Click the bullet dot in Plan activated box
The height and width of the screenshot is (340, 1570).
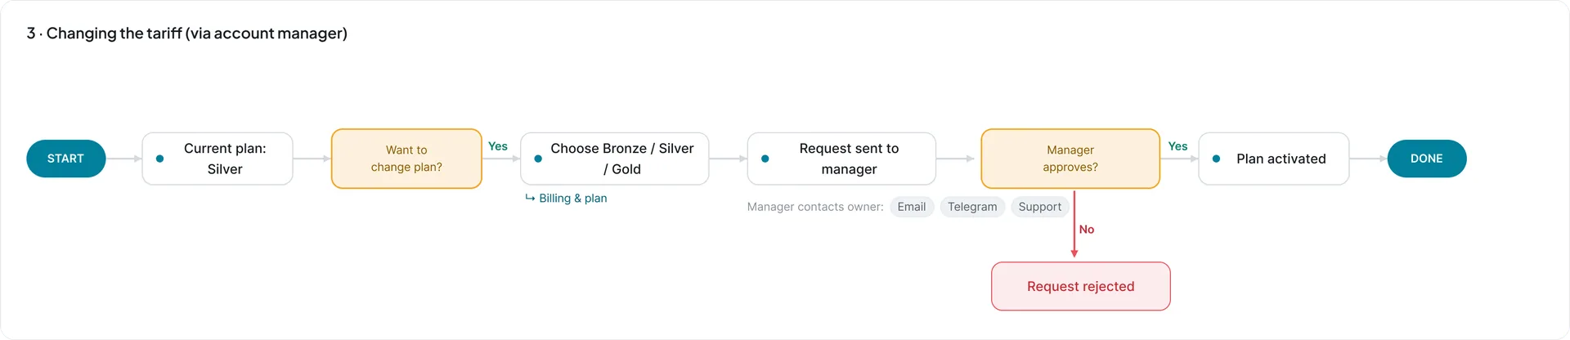(x=1216, y=159)
